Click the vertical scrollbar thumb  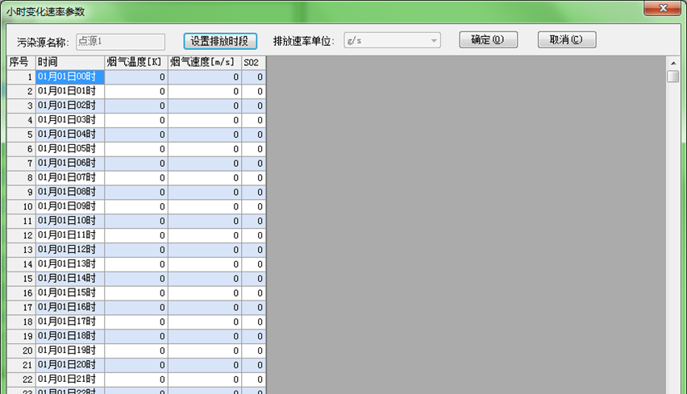point(672,77)
